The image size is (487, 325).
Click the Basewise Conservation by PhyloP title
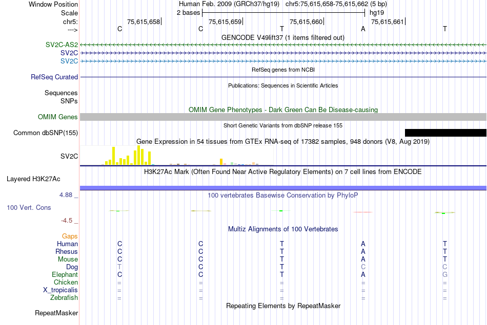click(x=282, y=196)
